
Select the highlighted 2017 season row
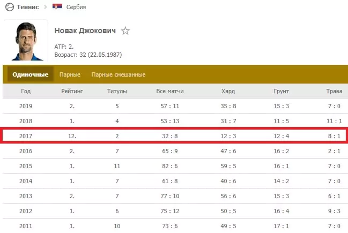174,136
